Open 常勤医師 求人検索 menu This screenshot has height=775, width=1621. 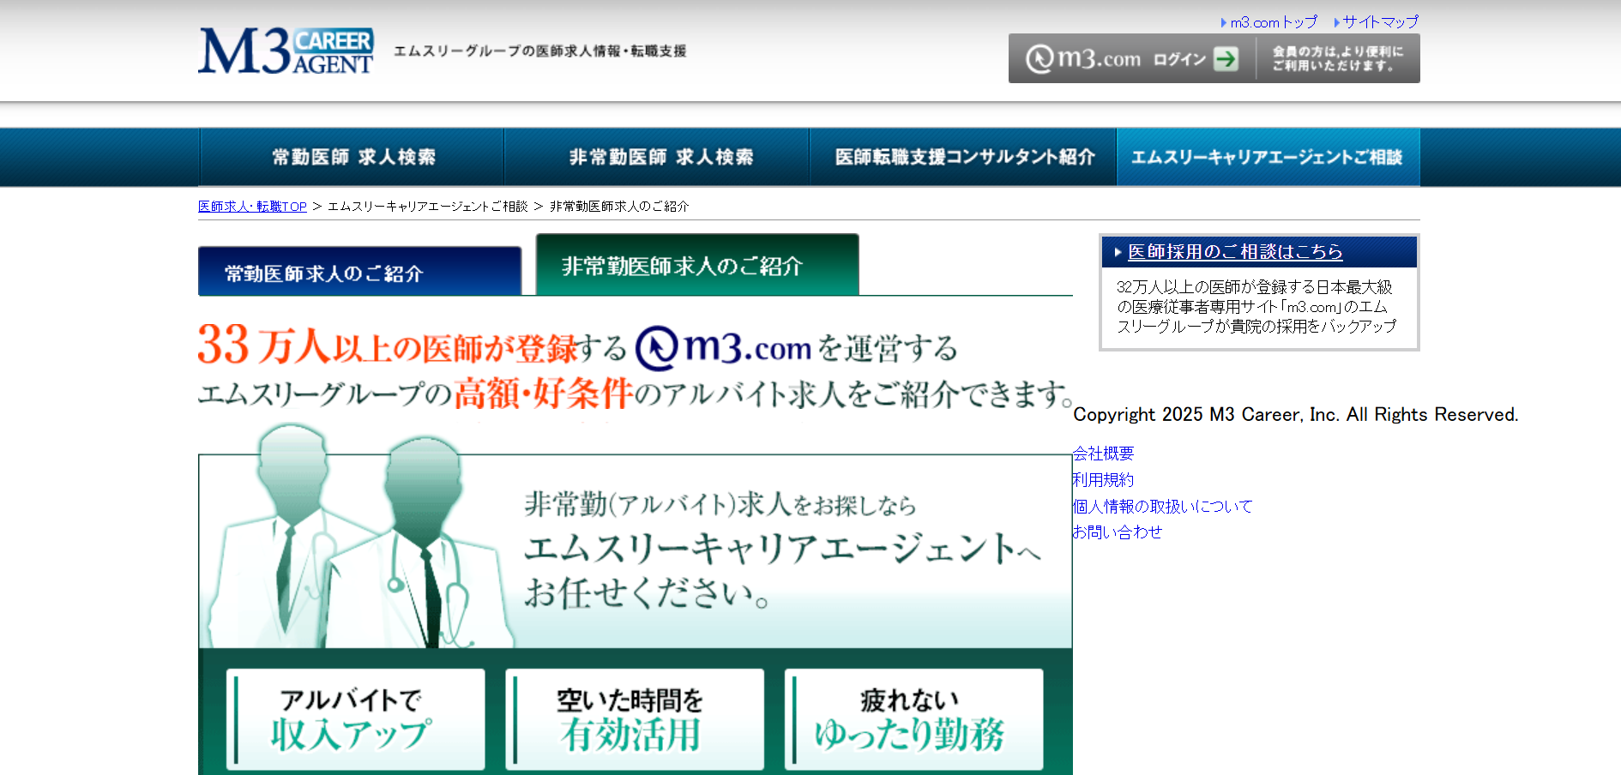tap(352, 157)
